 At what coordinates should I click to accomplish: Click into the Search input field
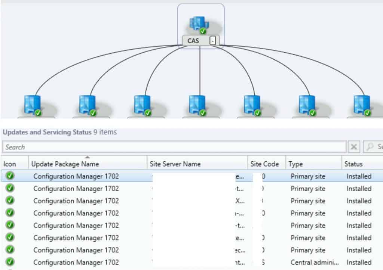click(x=174, y=147)
